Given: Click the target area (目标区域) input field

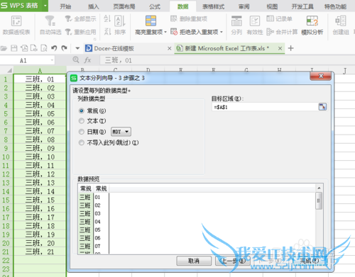Looking at the screenshot, I should pos(265,107).
